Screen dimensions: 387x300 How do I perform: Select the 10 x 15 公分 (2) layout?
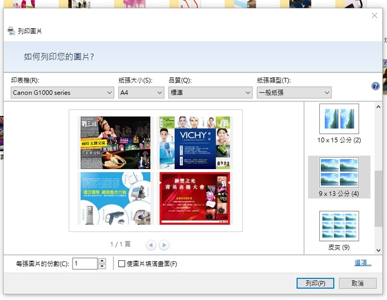click(x=339, y=124)
